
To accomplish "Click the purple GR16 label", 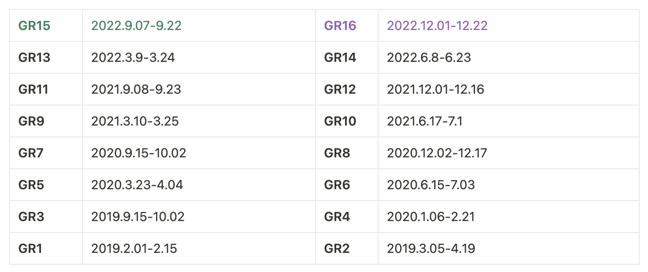I will (x=340, y=25).
